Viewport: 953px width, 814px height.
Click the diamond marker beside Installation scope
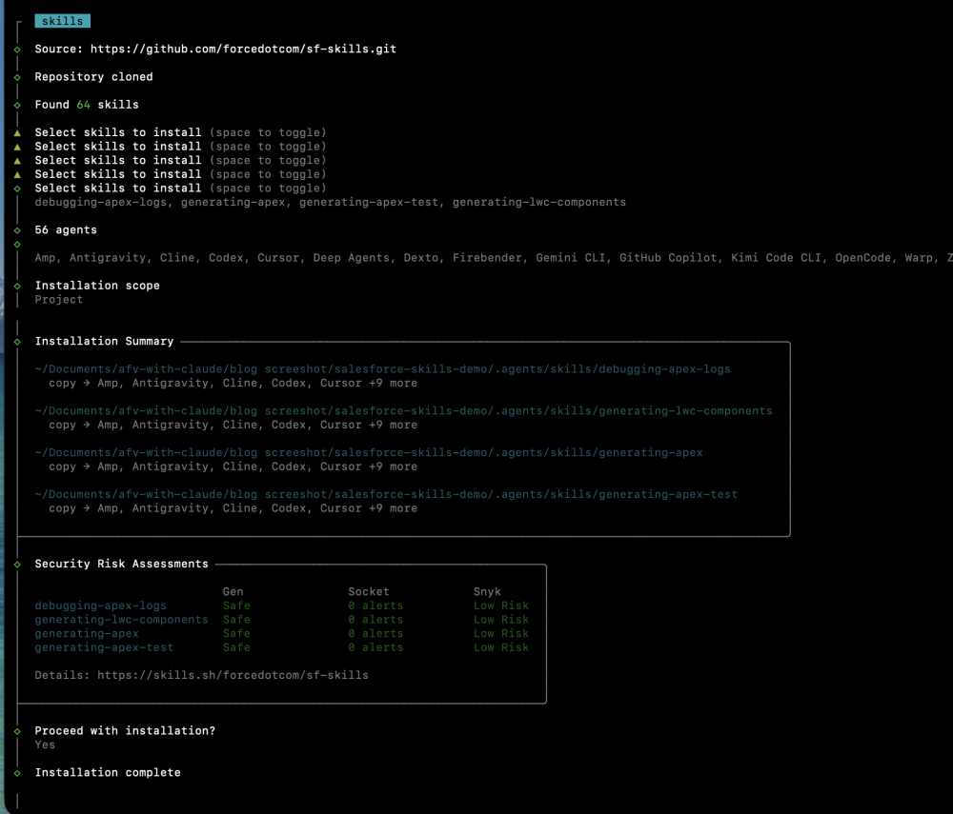17,286
